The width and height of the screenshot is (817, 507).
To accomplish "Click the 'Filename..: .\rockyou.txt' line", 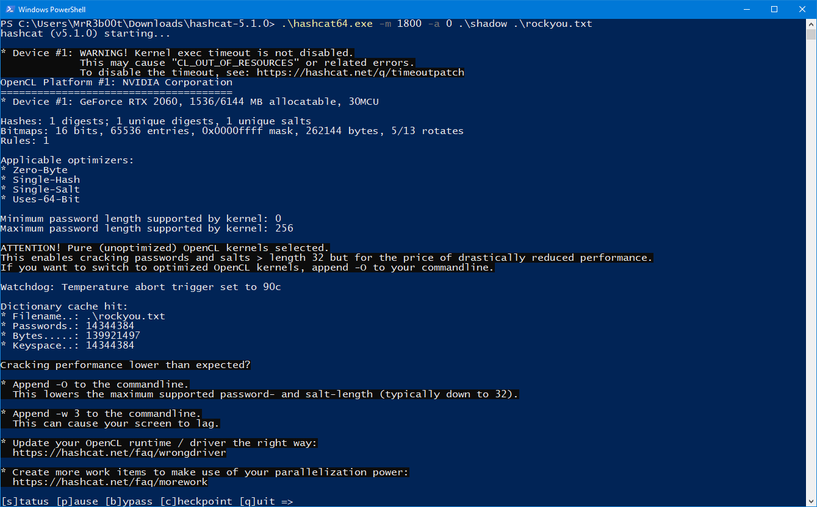I will tap(83, 316).
